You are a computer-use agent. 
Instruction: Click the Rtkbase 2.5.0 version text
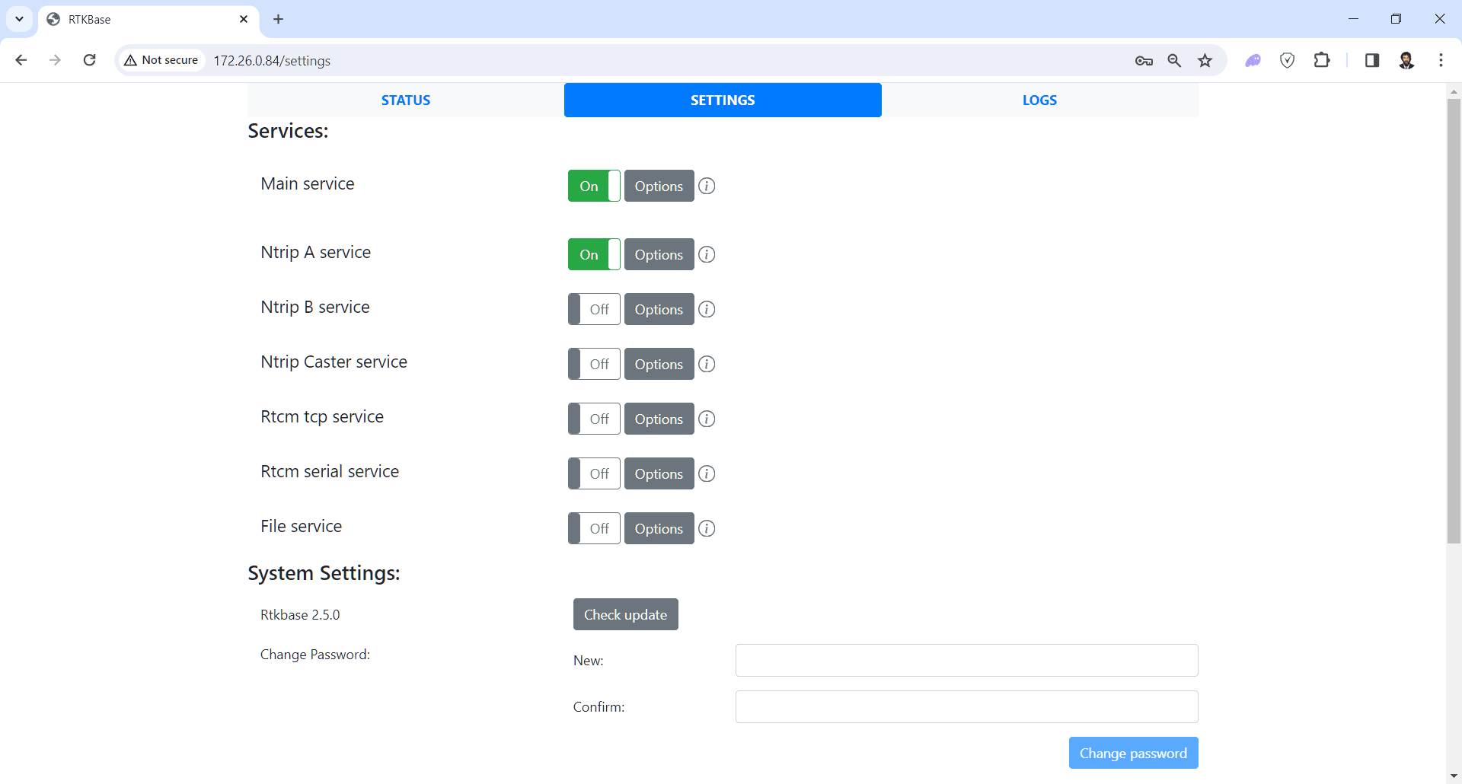tap(300, 615)
